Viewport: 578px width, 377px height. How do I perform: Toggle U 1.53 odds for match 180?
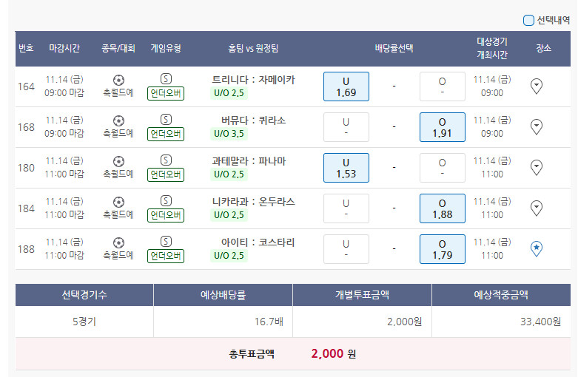(346, 168)
